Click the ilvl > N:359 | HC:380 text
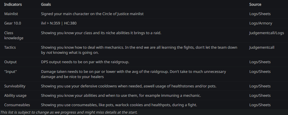 point(59,23)
